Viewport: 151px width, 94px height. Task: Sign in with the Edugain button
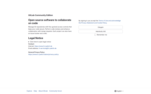[101, 27]
